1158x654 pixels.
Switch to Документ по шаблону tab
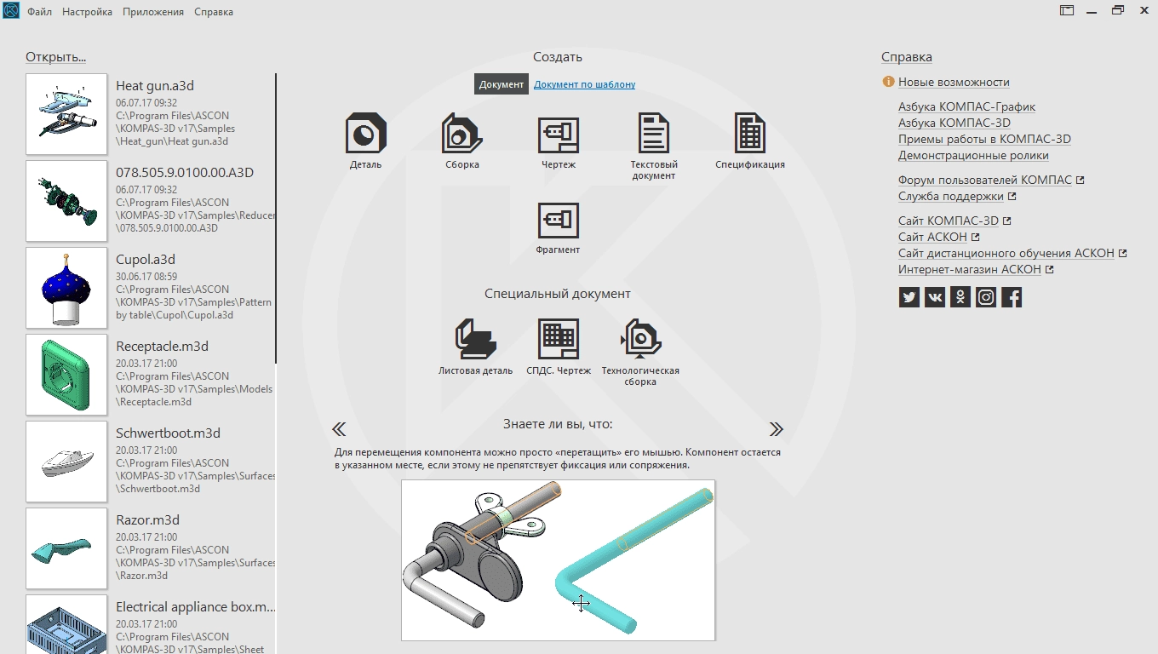tap(584, 84)
